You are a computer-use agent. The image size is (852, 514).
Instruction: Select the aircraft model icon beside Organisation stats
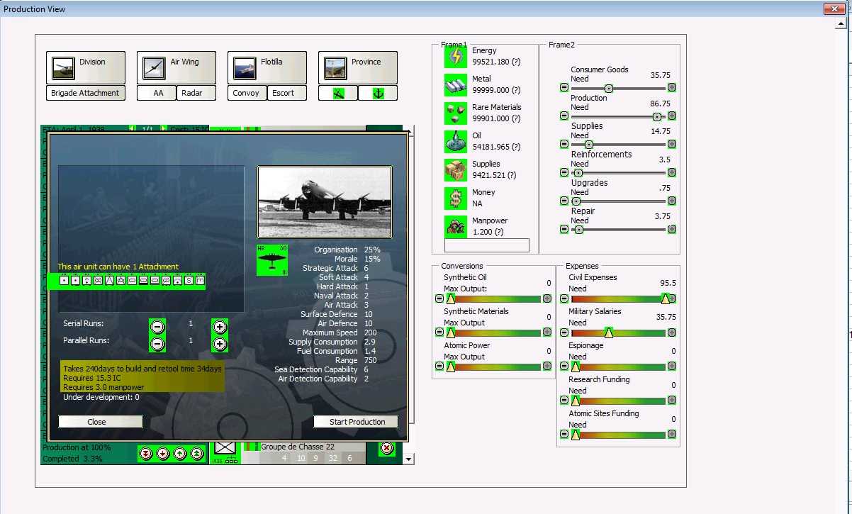[x=272, y=261]
